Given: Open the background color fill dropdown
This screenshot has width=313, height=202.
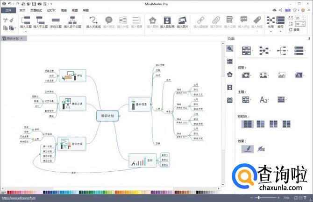Looking at the screenshot, I should point(246,75).
